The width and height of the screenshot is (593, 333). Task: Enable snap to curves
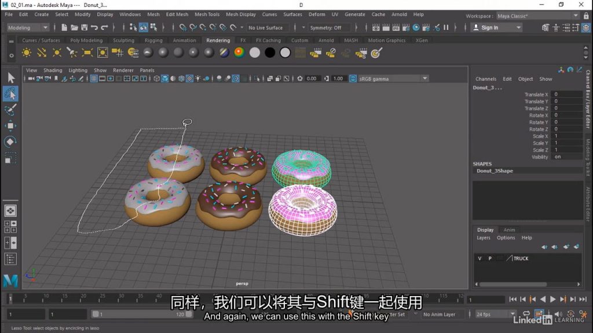click(x=193, y=28)
